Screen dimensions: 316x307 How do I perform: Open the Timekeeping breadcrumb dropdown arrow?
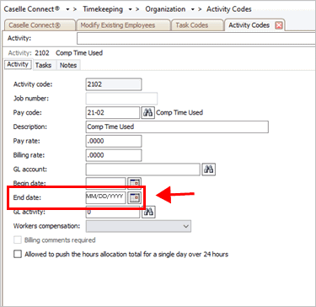131,9
